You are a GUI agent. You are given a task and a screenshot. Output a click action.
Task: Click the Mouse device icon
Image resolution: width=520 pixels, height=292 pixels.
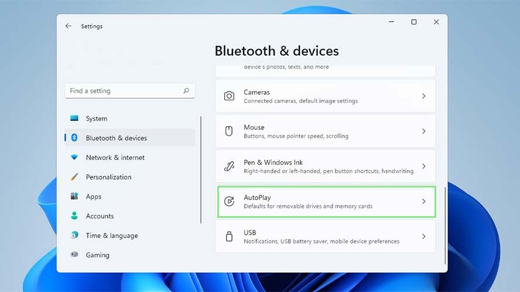pos(229,131)
